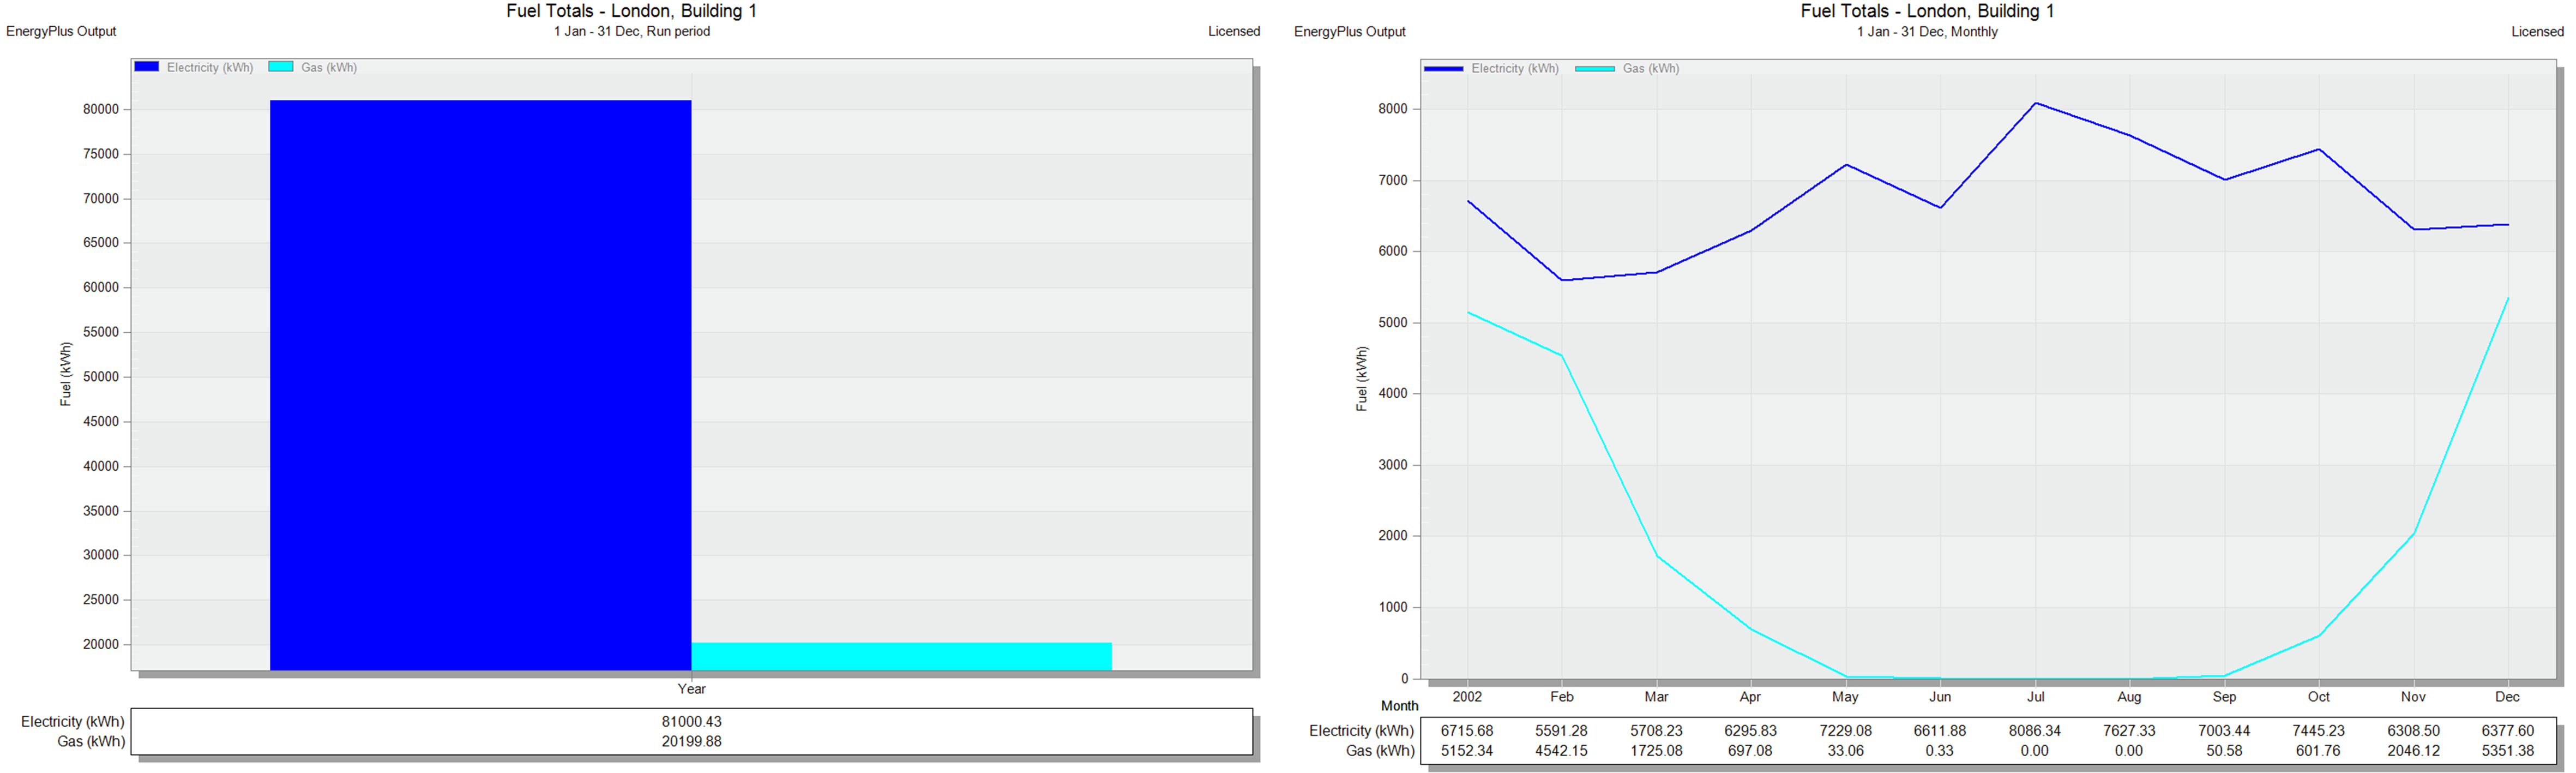2576x773 pixels.
Task: Click the March gas value 1725.08
Action: pyautogui.click(x=1656, y=751)
